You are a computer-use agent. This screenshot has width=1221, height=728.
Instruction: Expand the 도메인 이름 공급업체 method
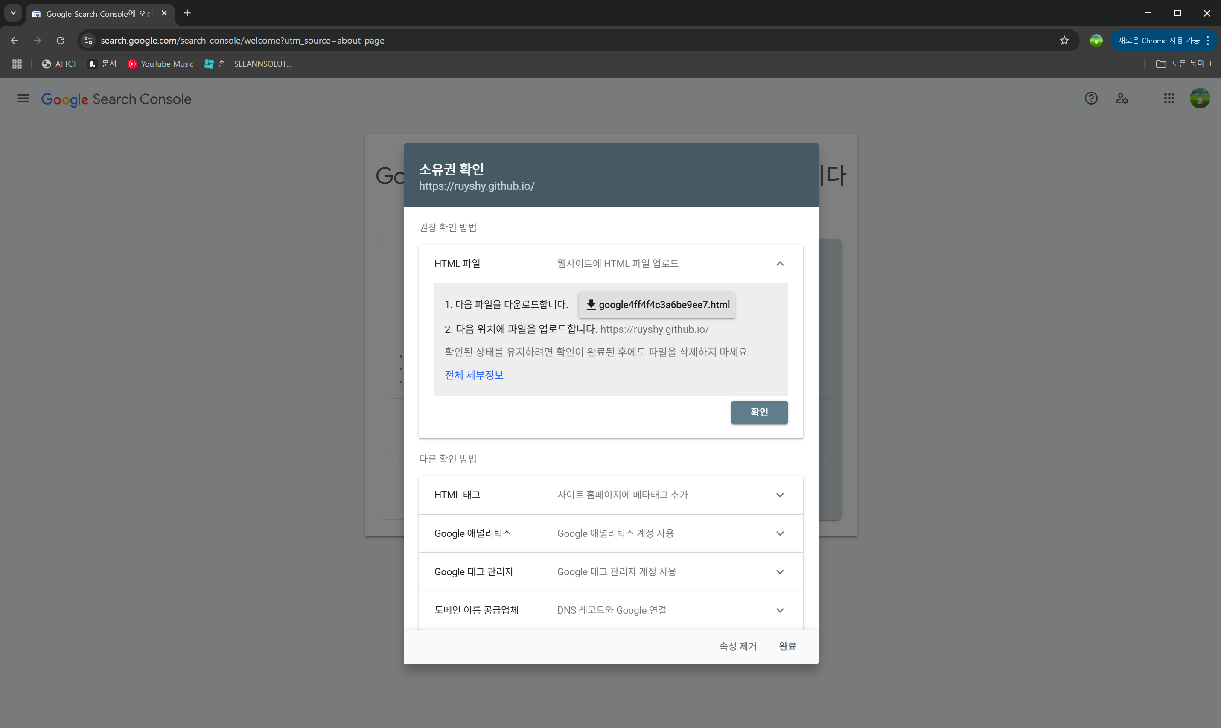click(779, 610)
